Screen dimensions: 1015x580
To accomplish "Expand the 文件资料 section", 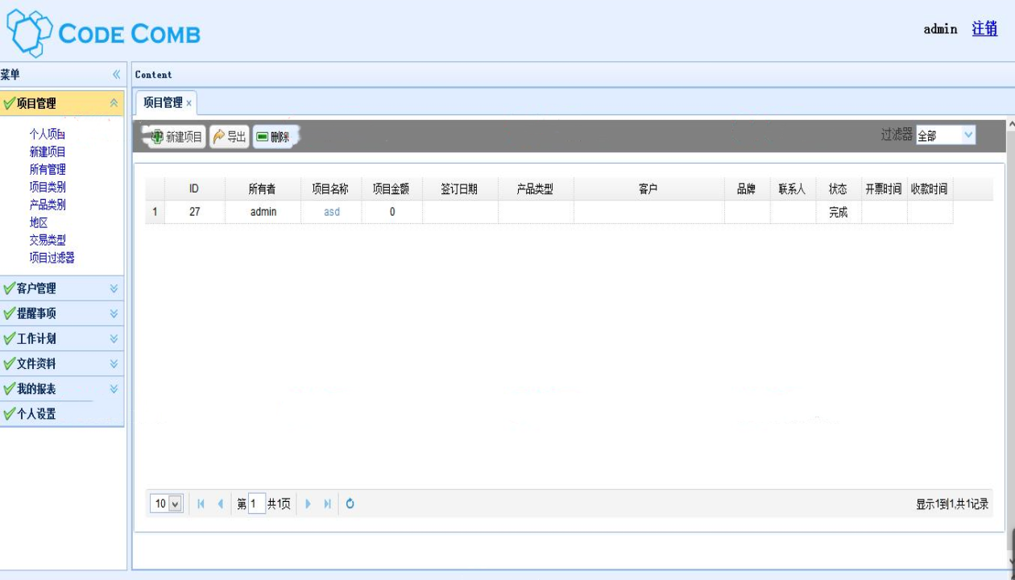I will coord(114,363).
